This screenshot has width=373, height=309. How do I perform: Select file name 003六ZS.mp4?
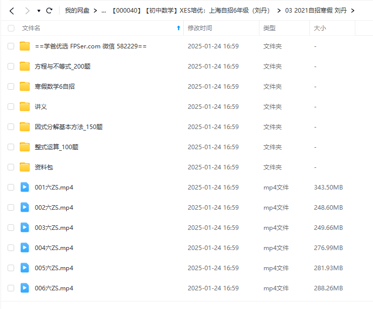tap(54, 228)
